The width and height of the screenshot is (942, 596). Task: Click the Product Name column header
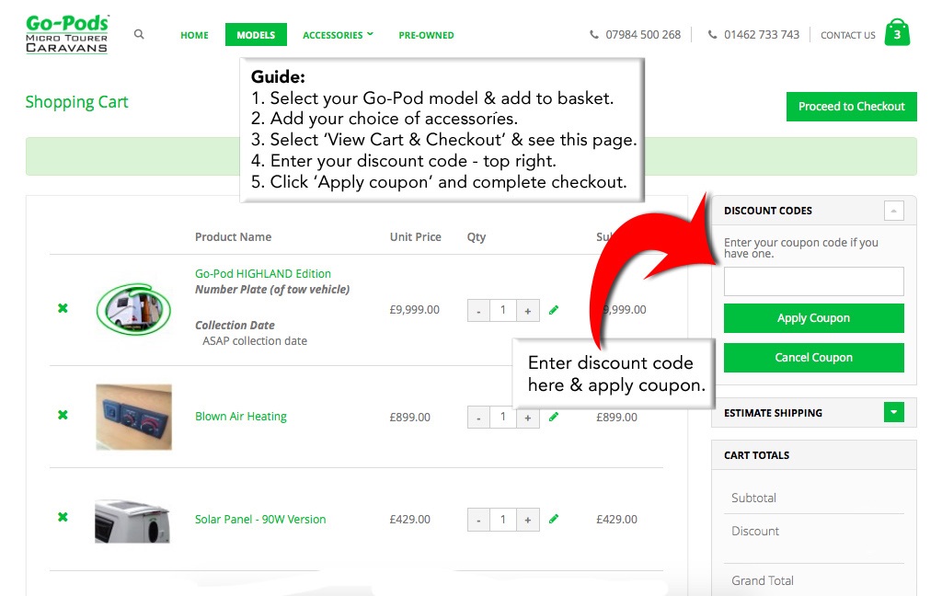(233, 236)
